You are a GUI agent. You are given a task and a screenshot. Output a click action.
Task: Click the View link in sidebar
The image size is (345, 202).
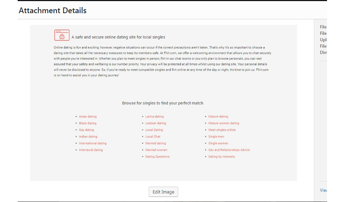click(323, 190)
